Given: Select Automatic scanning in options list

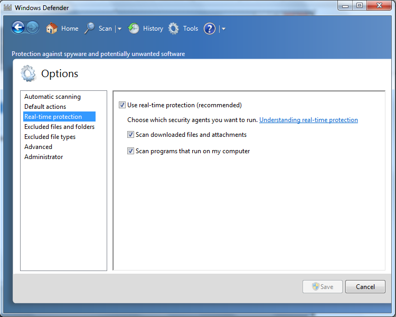Looking at the screenshot, I should pos(52,97).
